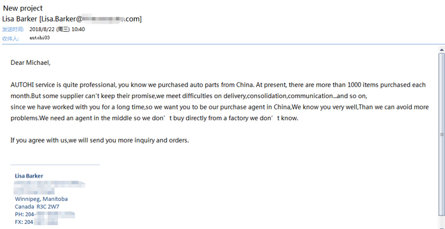445x229 pixels.
Task: Click the scrollbar up arrow
Action: (x=442, y=50)
